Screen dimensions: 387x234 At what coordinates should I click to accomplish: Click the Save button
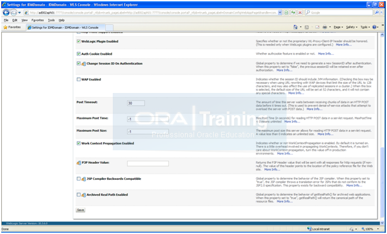coord(81,210)
